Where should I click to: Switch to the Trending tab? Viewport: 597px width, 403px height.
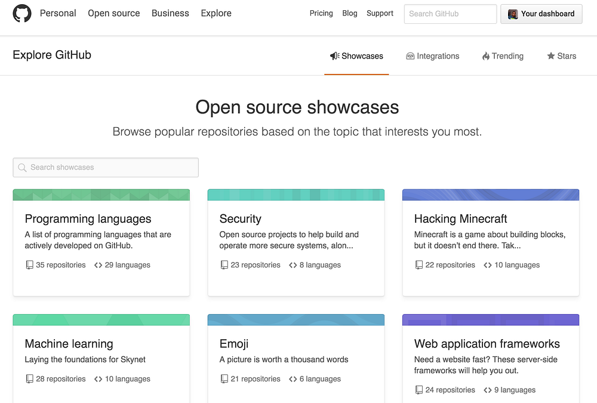coord(503,56)
